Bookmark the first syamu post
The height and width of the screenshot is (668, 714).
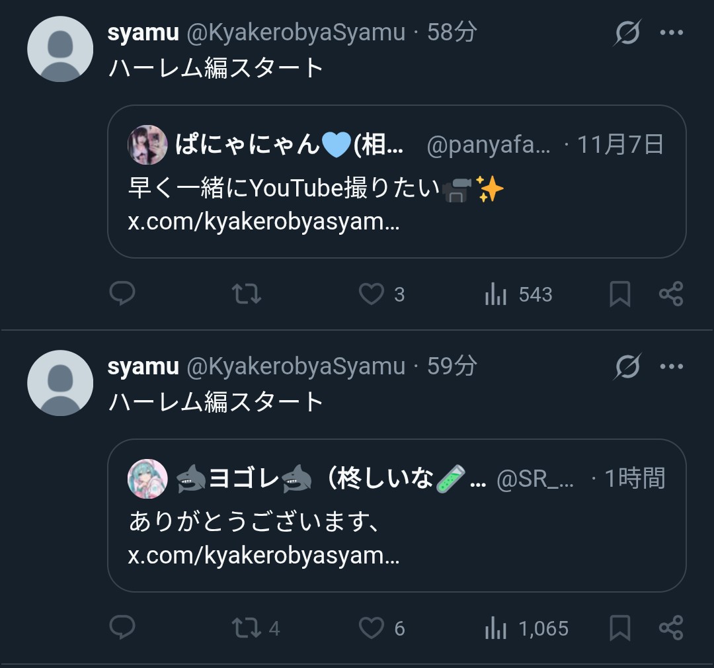coord(619,294)
